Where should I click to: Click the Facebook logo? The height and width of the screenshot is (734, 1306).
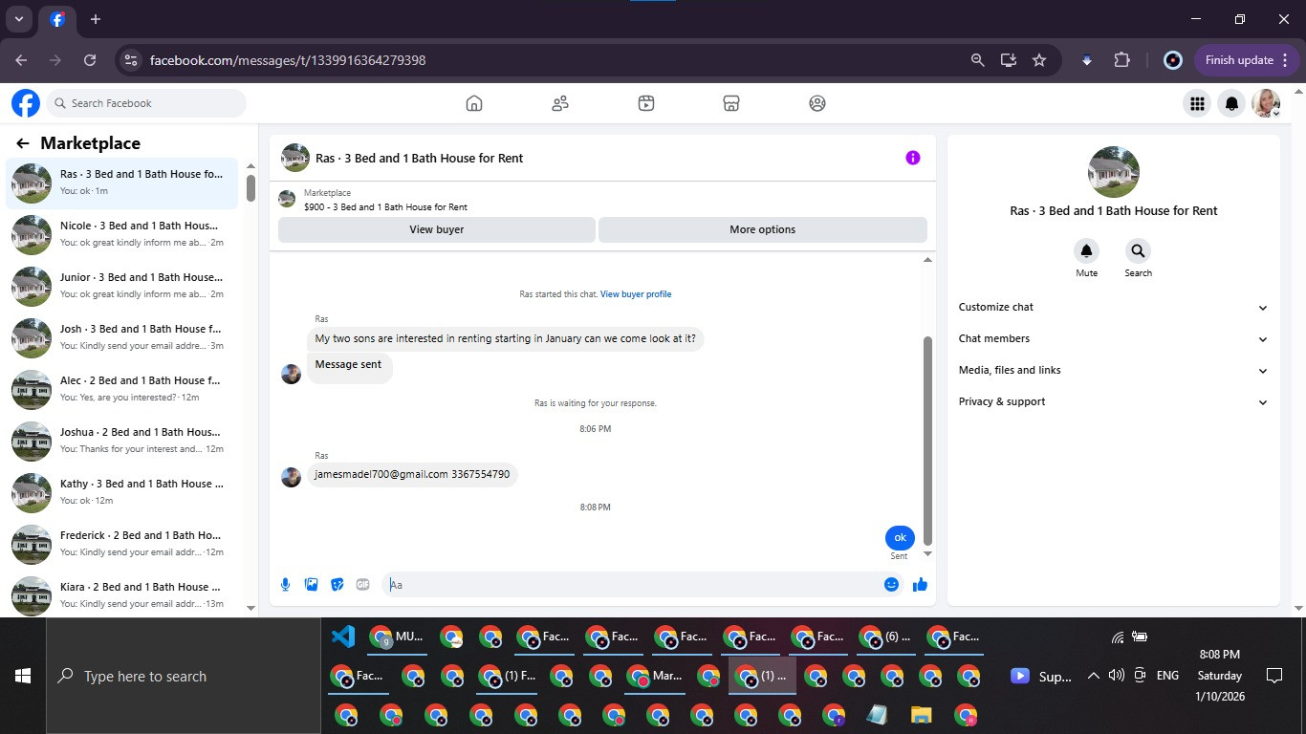pos(26,103)
